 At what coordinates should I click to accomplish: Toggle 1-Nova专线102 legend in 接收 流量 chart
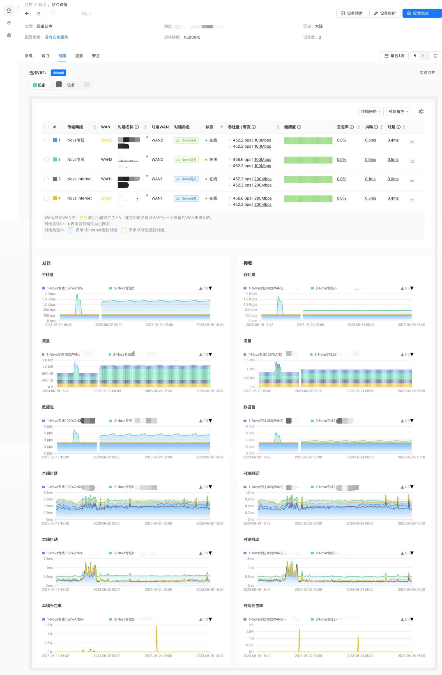point(263,354)
